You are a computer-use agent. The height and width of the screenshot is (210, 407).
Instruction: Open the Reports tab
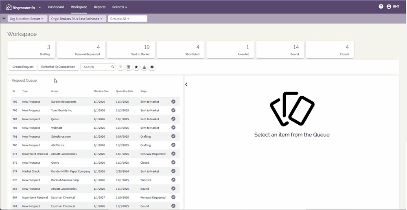coord(100,7)
